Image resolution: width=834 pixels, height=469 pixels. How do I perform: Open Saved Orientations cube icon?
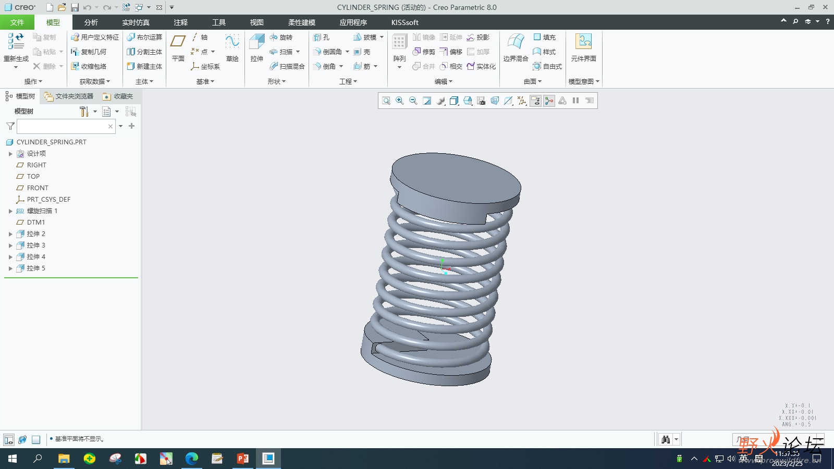tap(468, 101)
